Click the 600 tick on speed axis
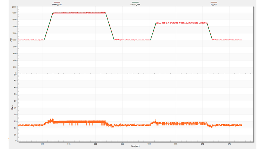The image size is (265, 149). click(15, 54)
